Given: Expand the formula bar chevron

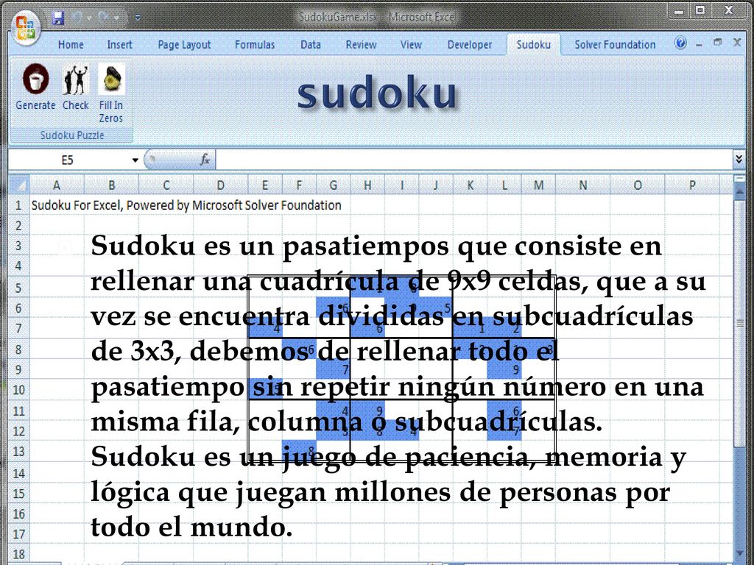Looking at the screenshot, I should tap(739, 159).
